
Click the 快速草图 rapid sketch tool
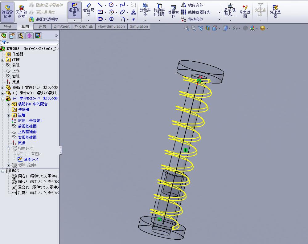[275, 11]
